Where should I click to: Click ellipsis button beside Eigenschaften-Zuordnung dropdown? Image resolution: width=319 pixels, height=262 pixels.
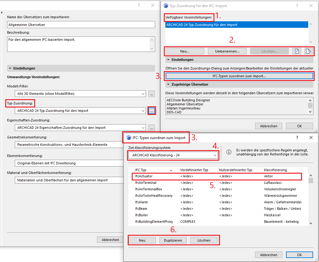pos(151,128)
